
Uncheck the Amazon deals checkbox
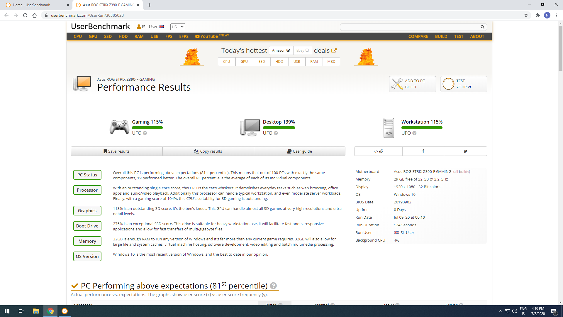tap(288, 50)
